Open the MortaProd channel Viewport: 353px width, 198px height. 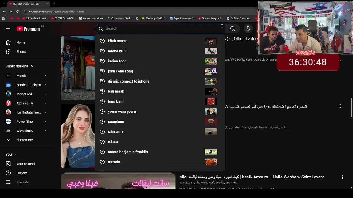point(27,94)
